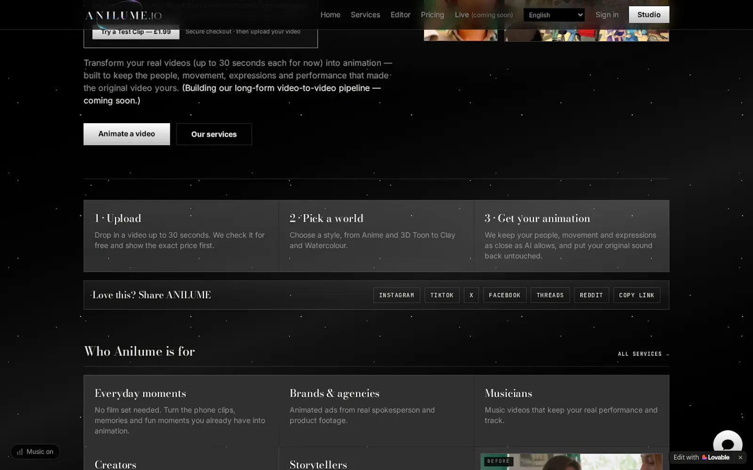Click the Before preview image

tap(571, 462)
